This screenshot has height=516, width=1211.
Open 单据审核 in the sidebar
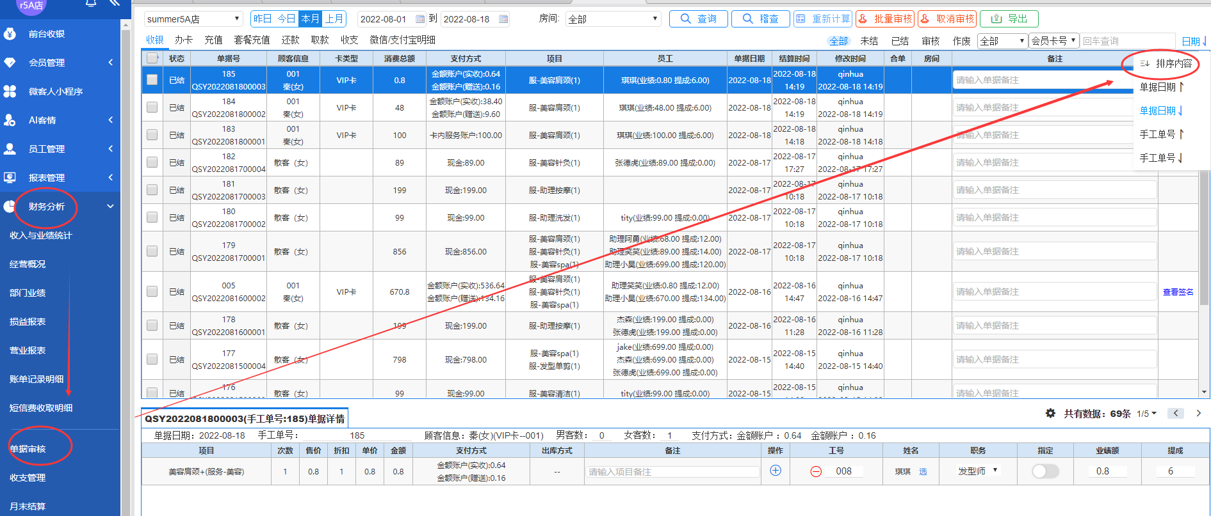tap(28, 449)
